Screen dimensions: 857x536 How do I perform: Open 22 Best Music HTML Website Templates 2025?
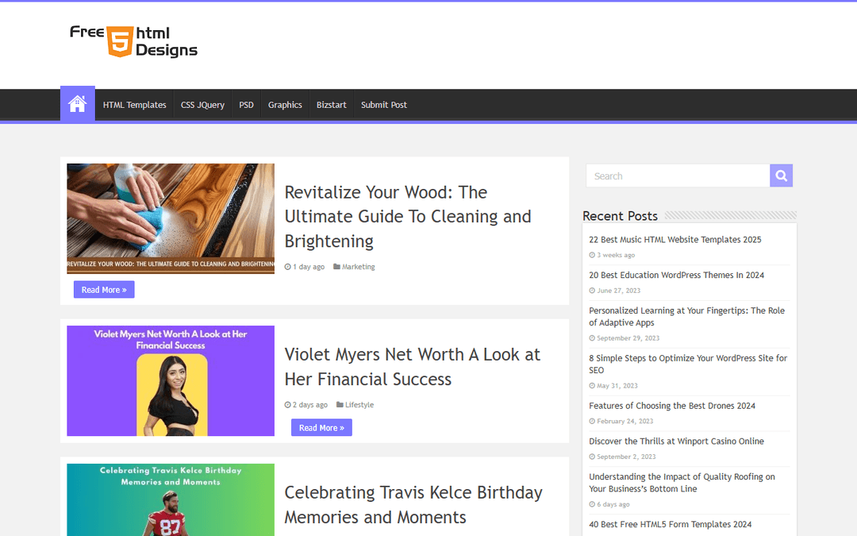[675, 240]
